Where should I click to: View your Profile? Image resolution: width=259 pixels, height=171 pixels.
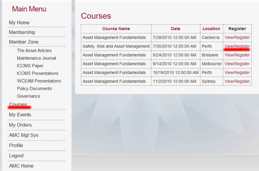point(16,145)
